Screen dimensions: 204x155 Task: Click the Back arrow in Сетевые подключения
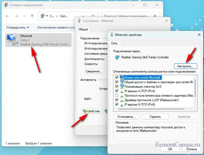(7, 16)
